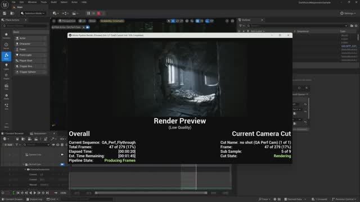The image size is (360, 202).
Task: Select the Point Light item
Action: [30, 55]
